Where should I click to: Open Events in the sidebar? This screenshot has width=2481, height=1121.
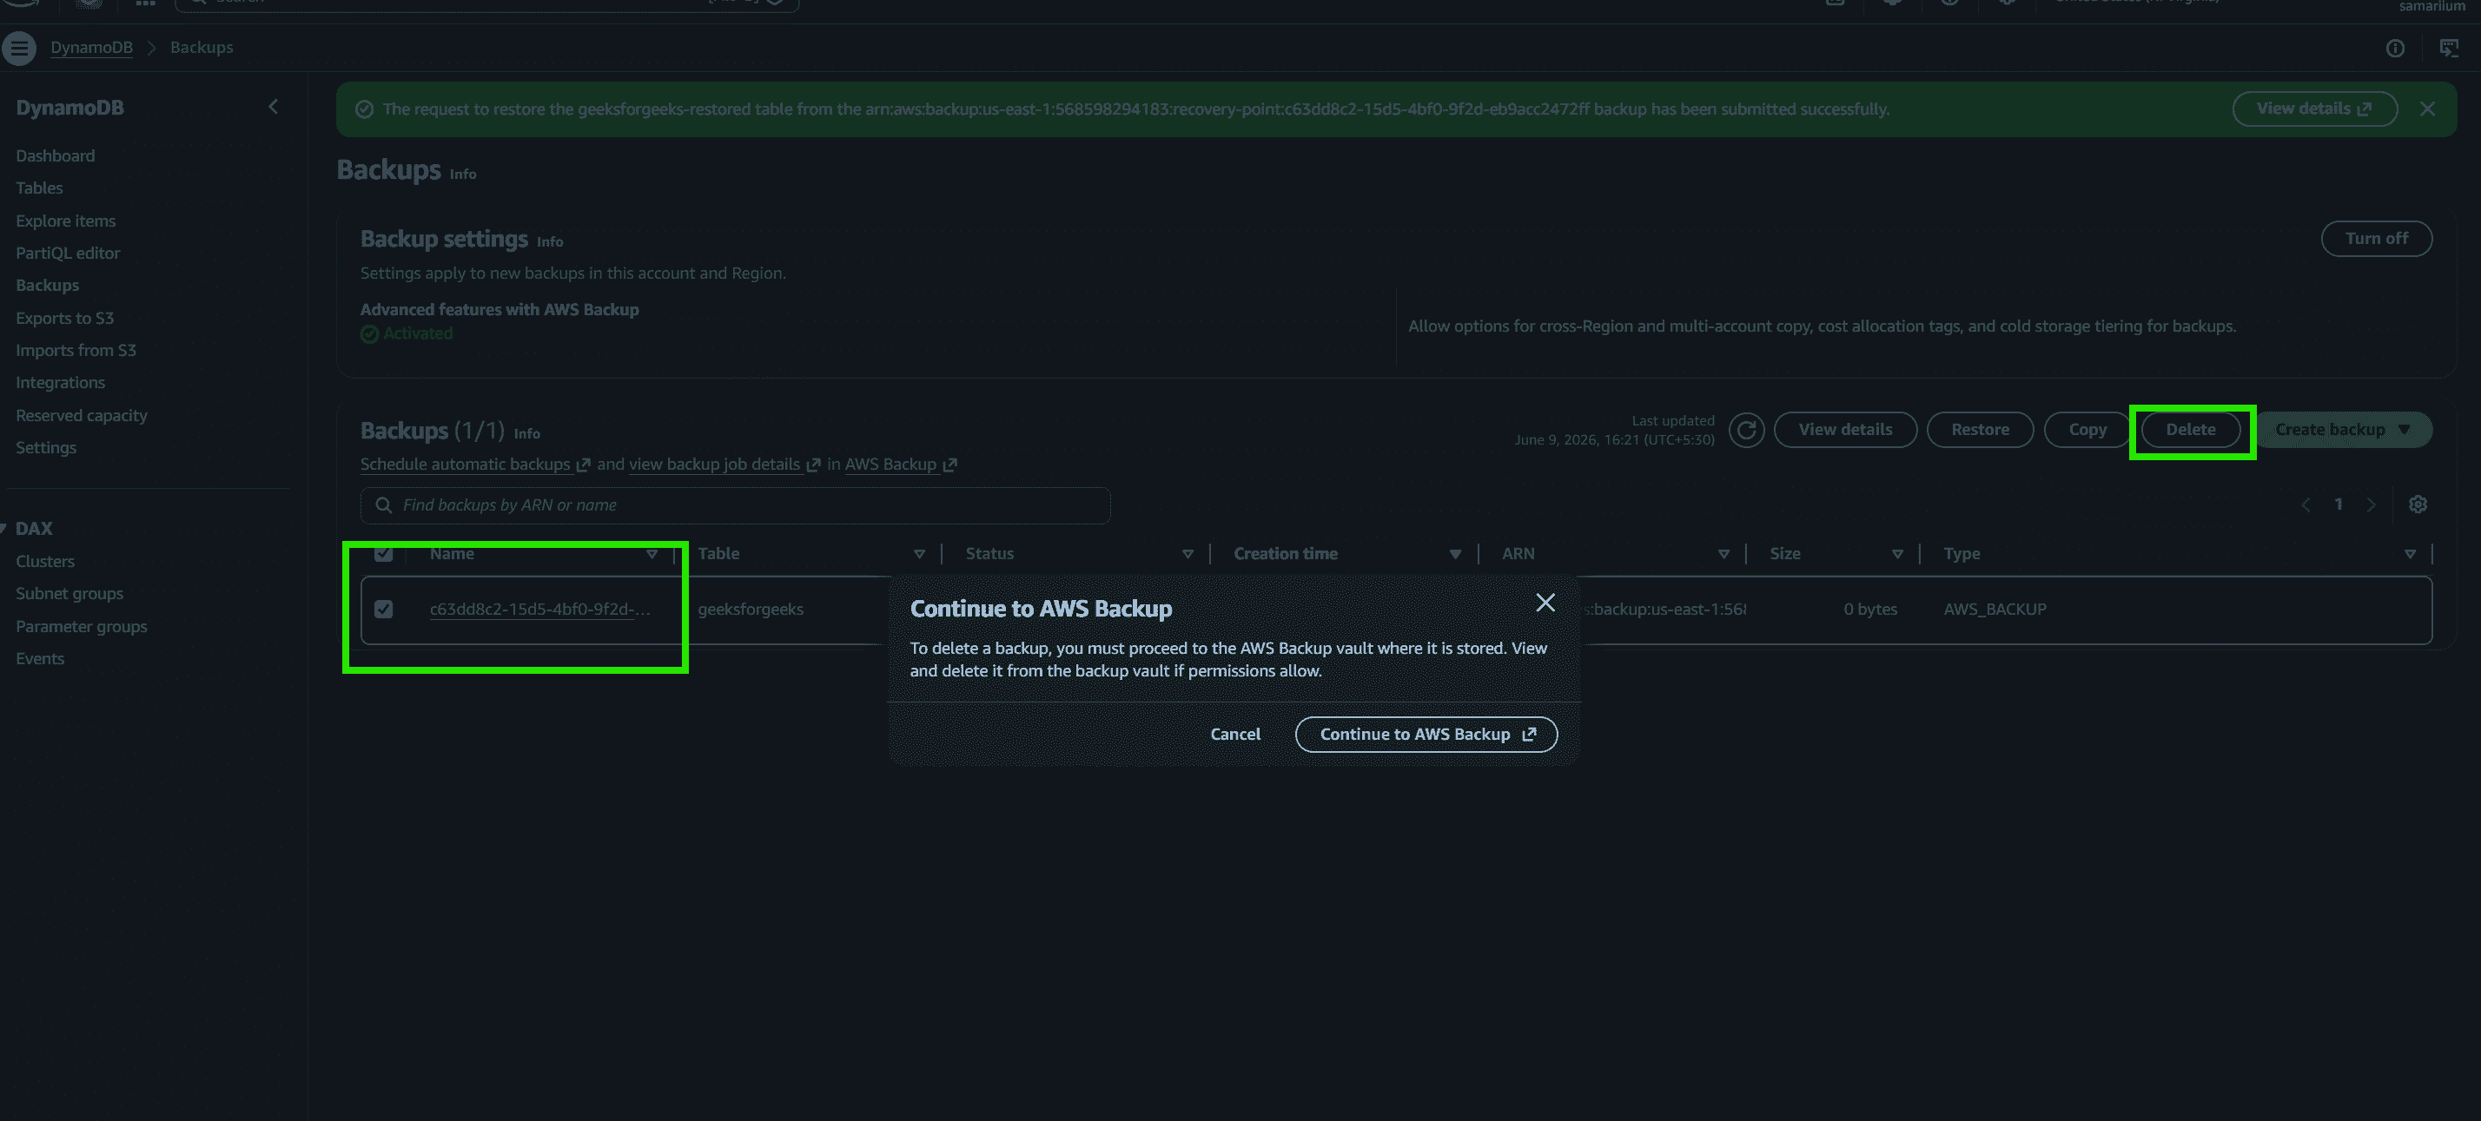click(x=39, y=659)
